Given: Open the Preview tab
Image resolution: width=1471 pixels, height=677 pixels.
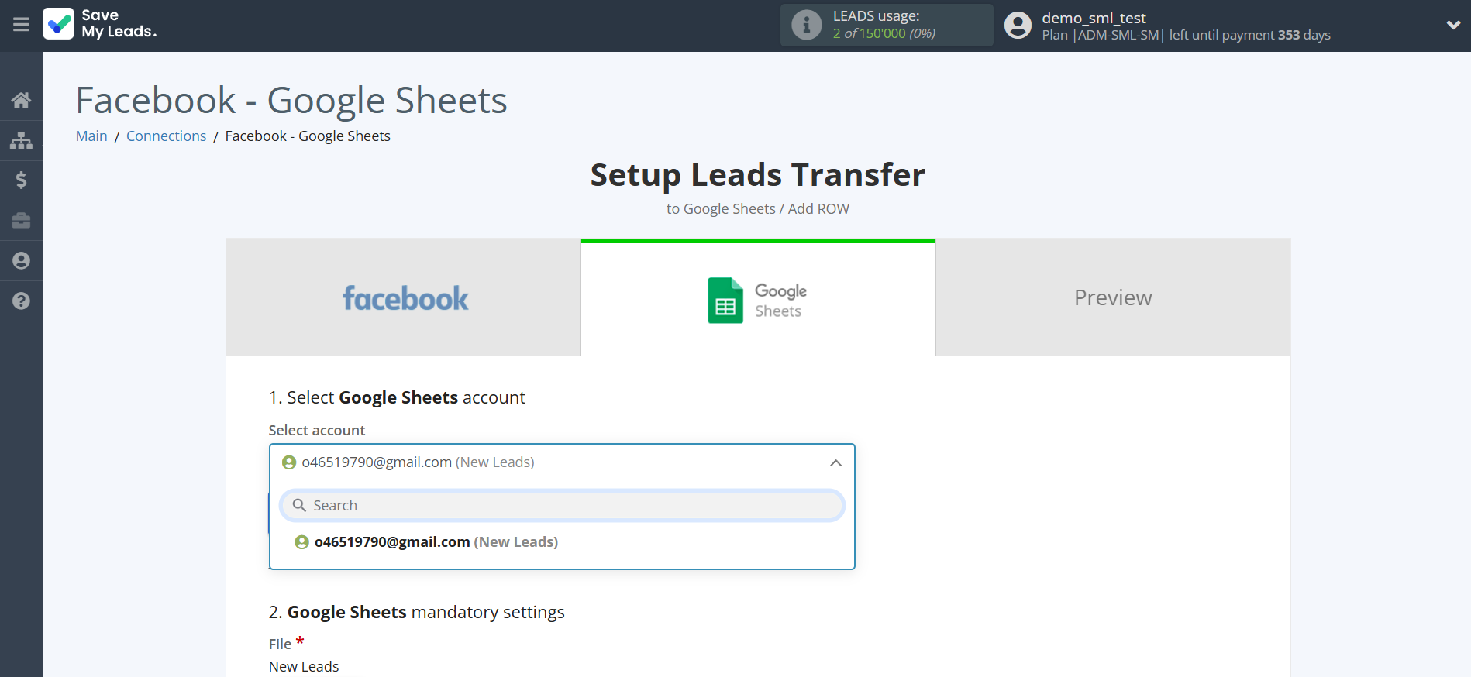Looking at the screenshot, I should pos(1112,298).
